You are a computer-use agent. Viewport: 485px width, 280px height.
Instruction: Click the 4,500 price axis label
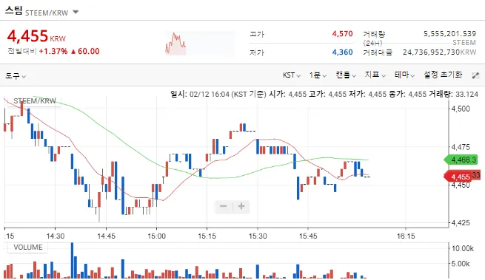pos(461,109)
